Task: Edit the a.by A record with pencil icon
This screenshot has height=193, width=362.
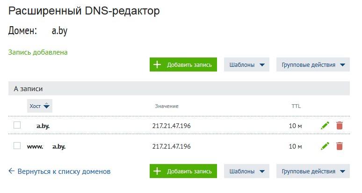Action: [325, 126]
